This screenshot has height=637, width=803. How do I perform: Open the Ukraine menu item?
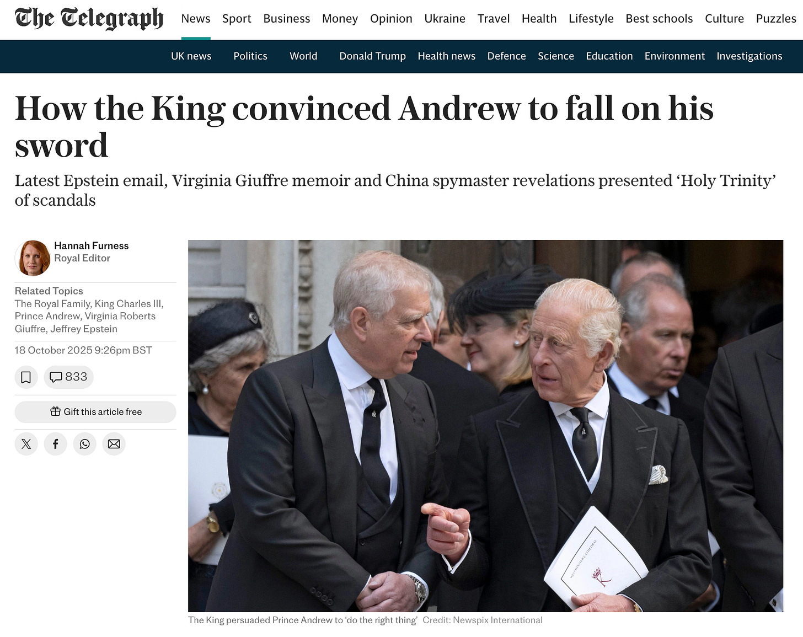pos(445,19)
